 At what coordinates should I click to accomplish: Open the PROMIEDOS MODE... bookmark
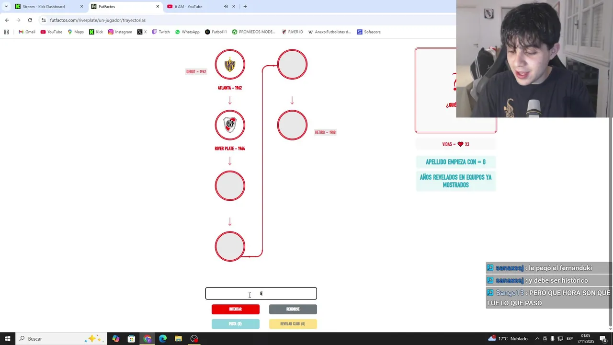point(254,32)
